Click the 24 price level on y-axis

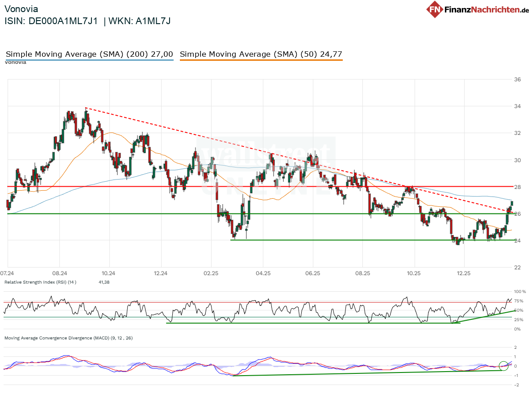[518, 240]
